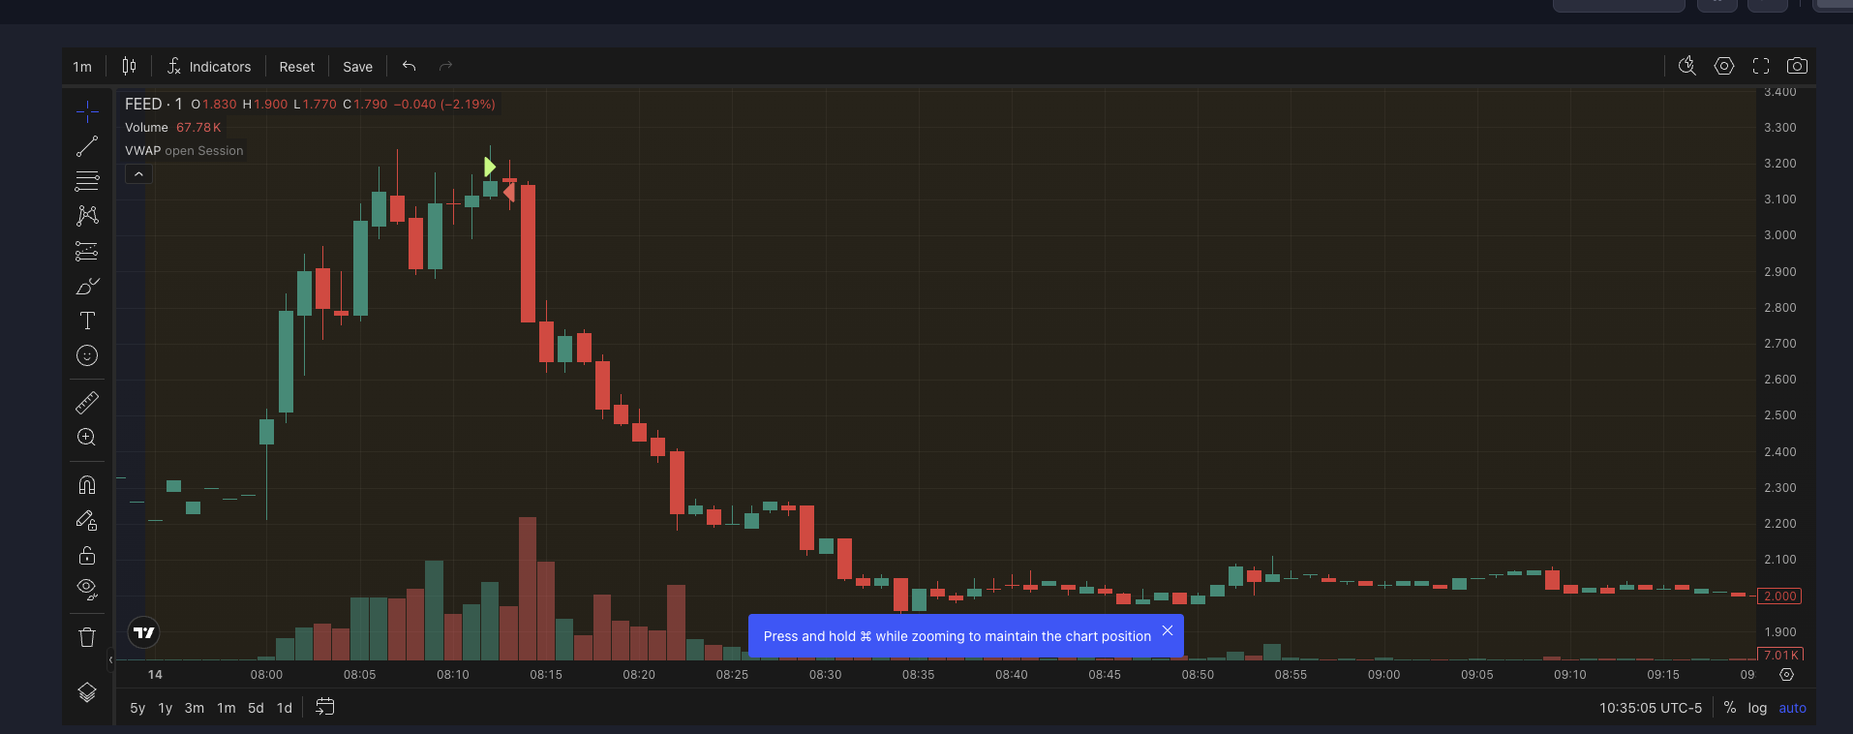Open the Indicators menu
The image size is (1853, 734).
(x=209, y=67)
